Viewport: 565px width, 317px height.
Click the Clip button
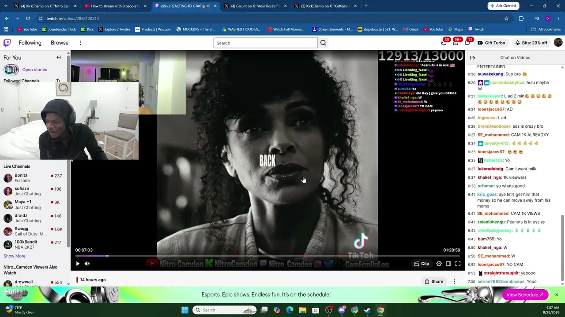tap(422, 264)
